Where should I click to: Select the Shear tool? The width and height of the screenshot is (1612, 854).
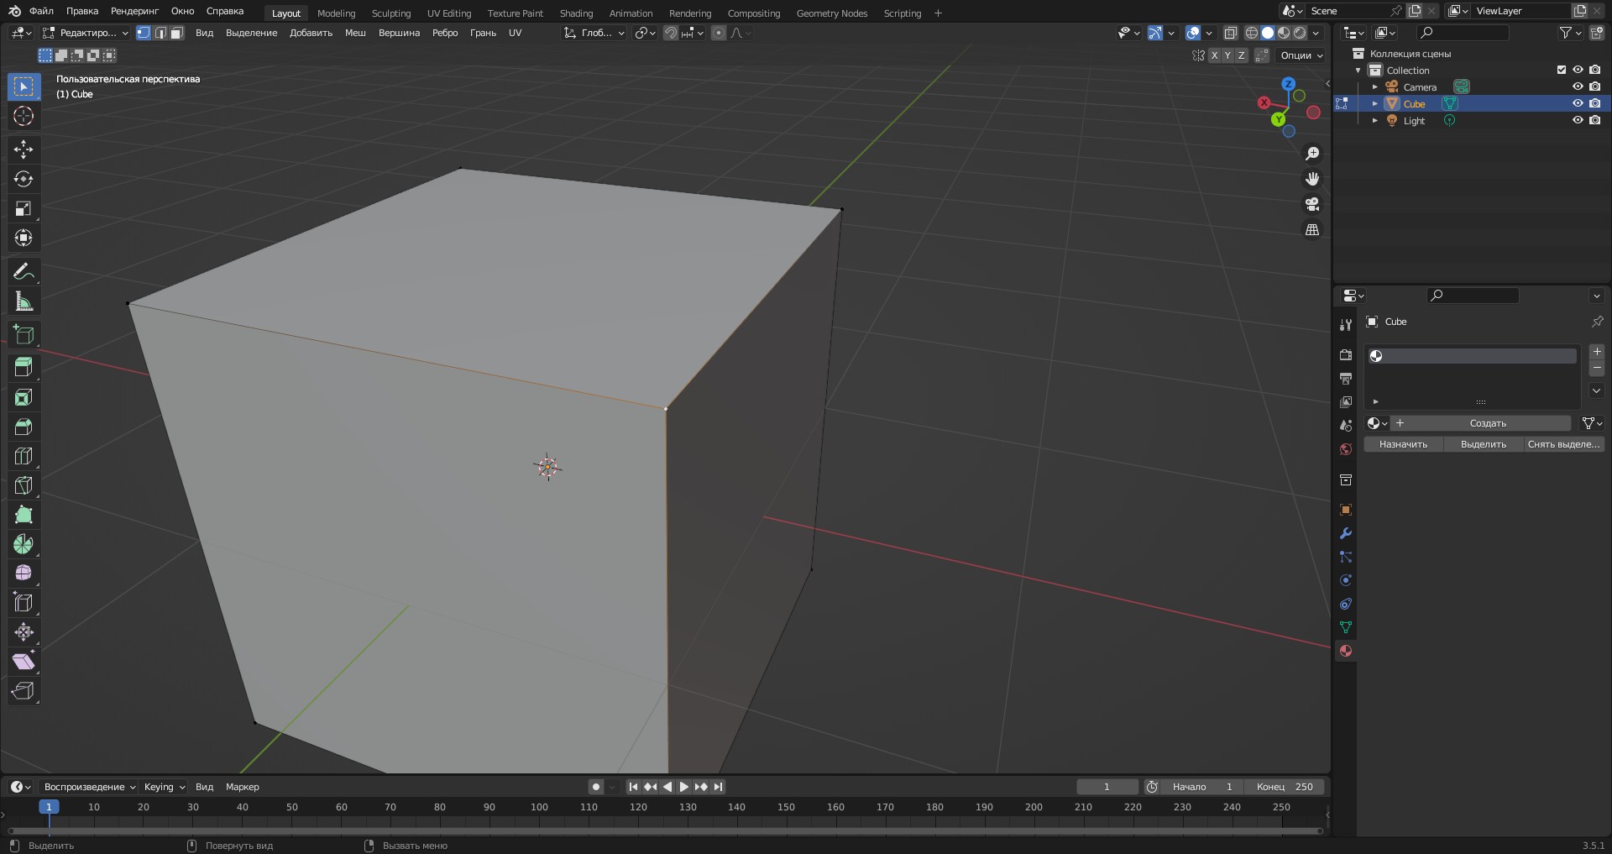point(24,662)
